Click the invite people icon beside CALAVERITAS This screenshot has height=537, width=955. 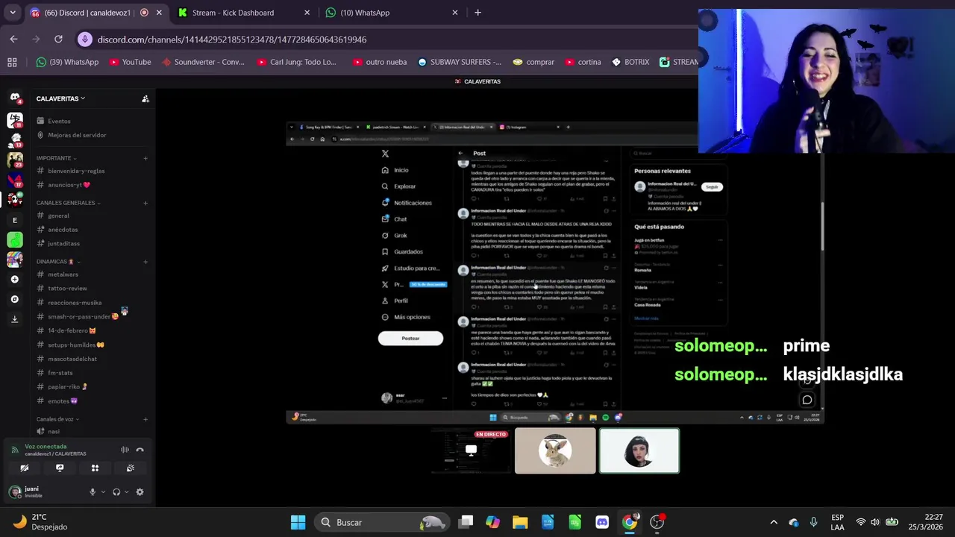tap(145, 98)
